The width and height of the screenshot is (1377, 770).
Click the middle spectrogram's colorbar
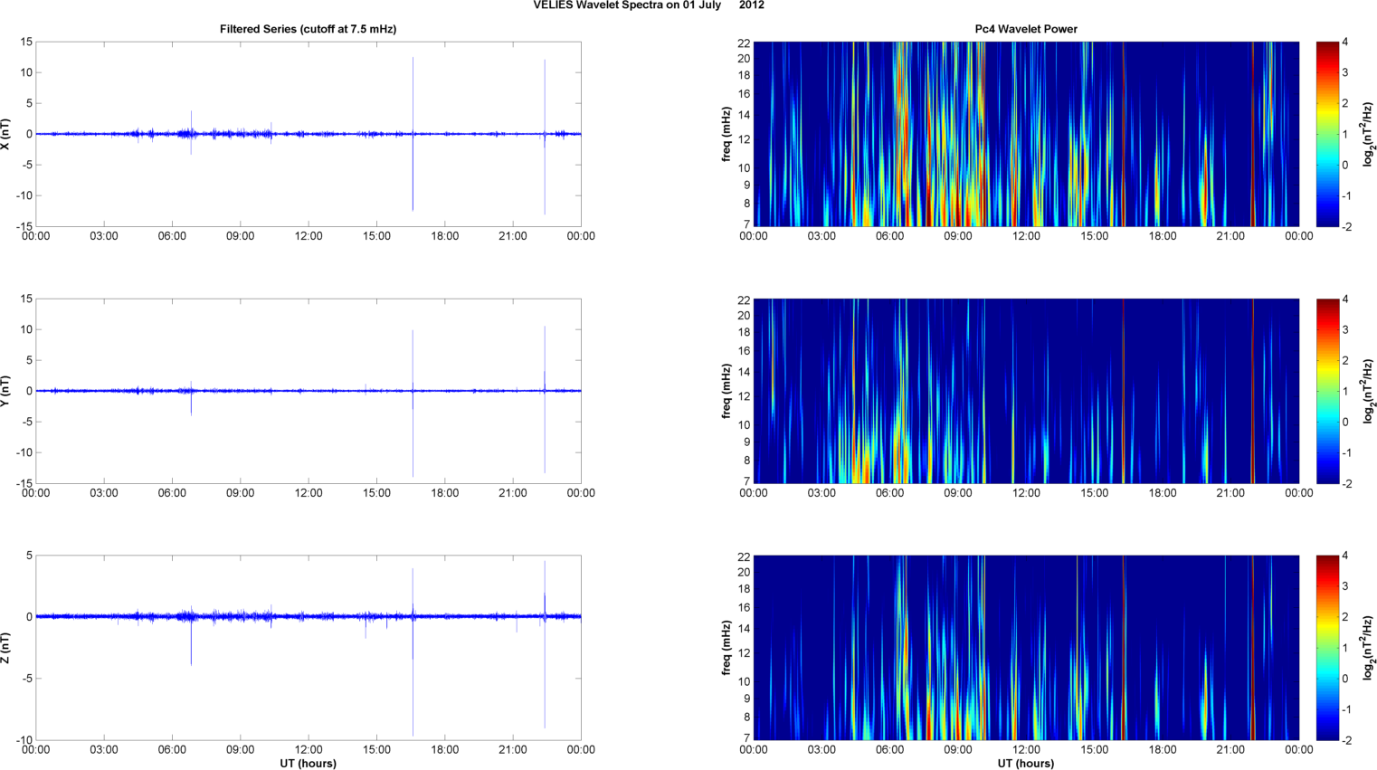1326,391
